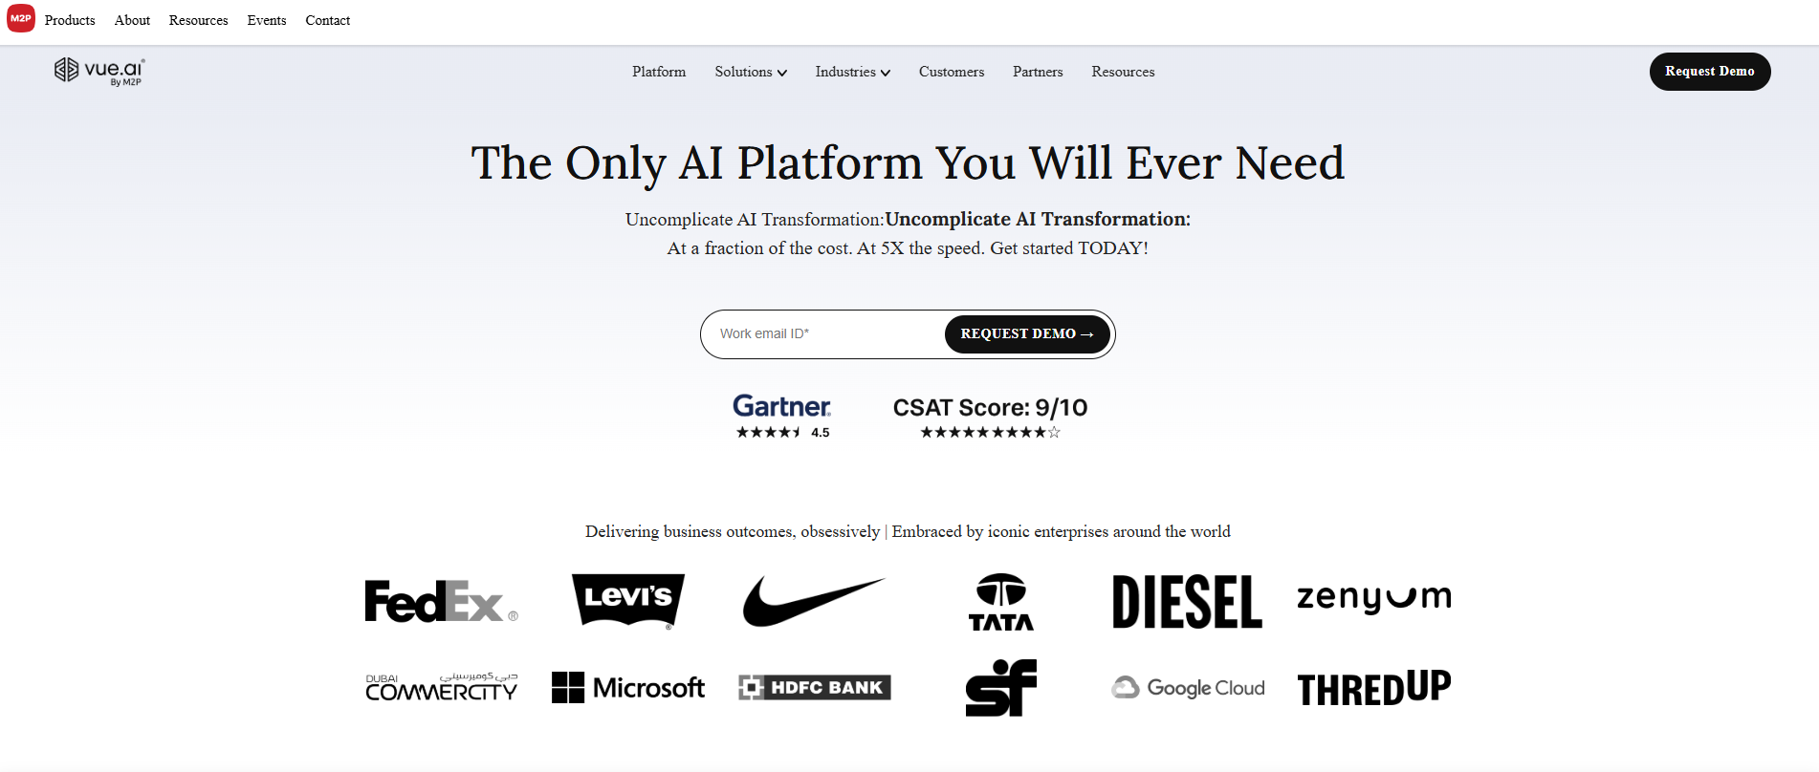Click the CSAT Score star row
The height and width of the screenshot is (772, 1819).
coord(991,433)
